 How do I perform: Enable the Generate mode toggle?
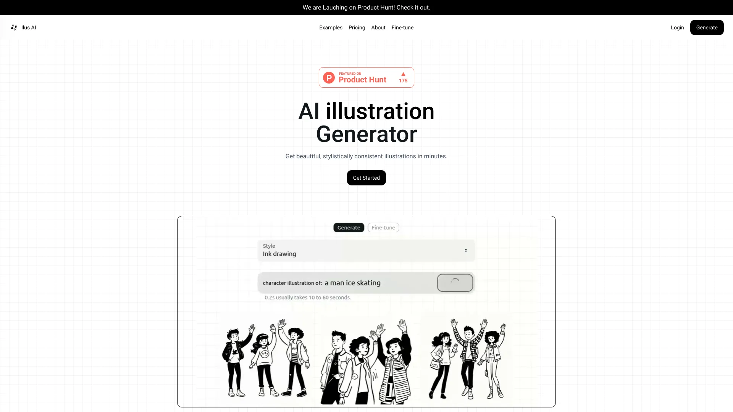pos(349,227)
